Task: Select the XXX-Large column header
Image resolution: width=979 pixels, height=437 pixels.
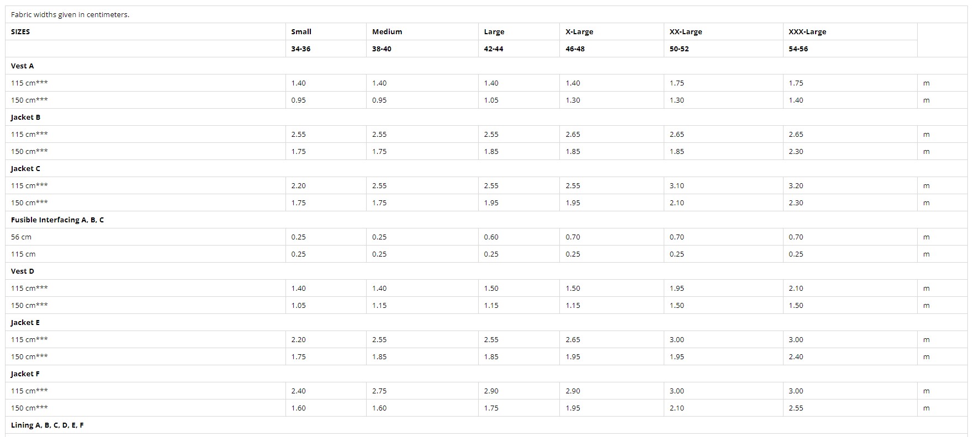Action: coord(807,32)
